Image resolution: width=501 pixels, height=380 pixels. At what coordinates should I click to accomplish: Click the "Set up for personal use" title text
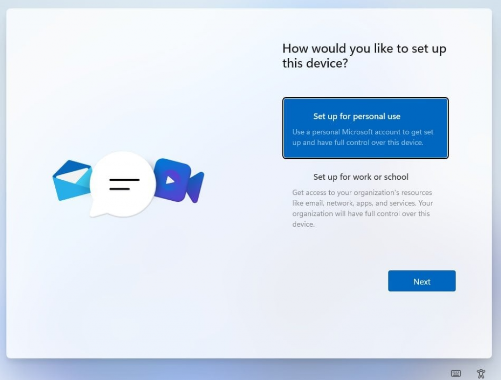tap(357, 116)
